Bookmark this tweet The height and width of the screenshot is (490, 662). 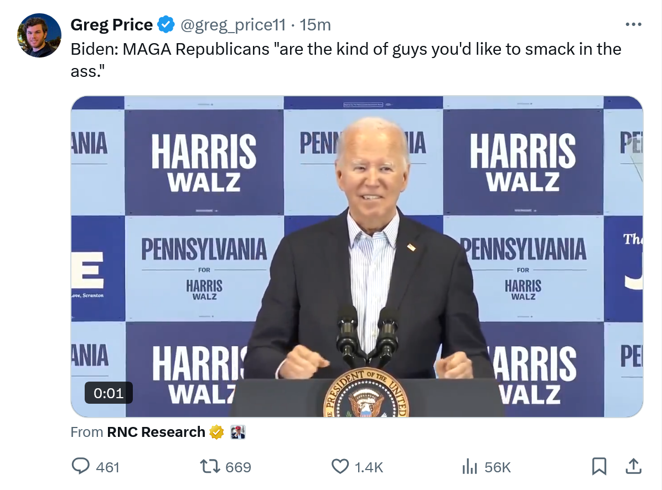click(x=599, y=467)
